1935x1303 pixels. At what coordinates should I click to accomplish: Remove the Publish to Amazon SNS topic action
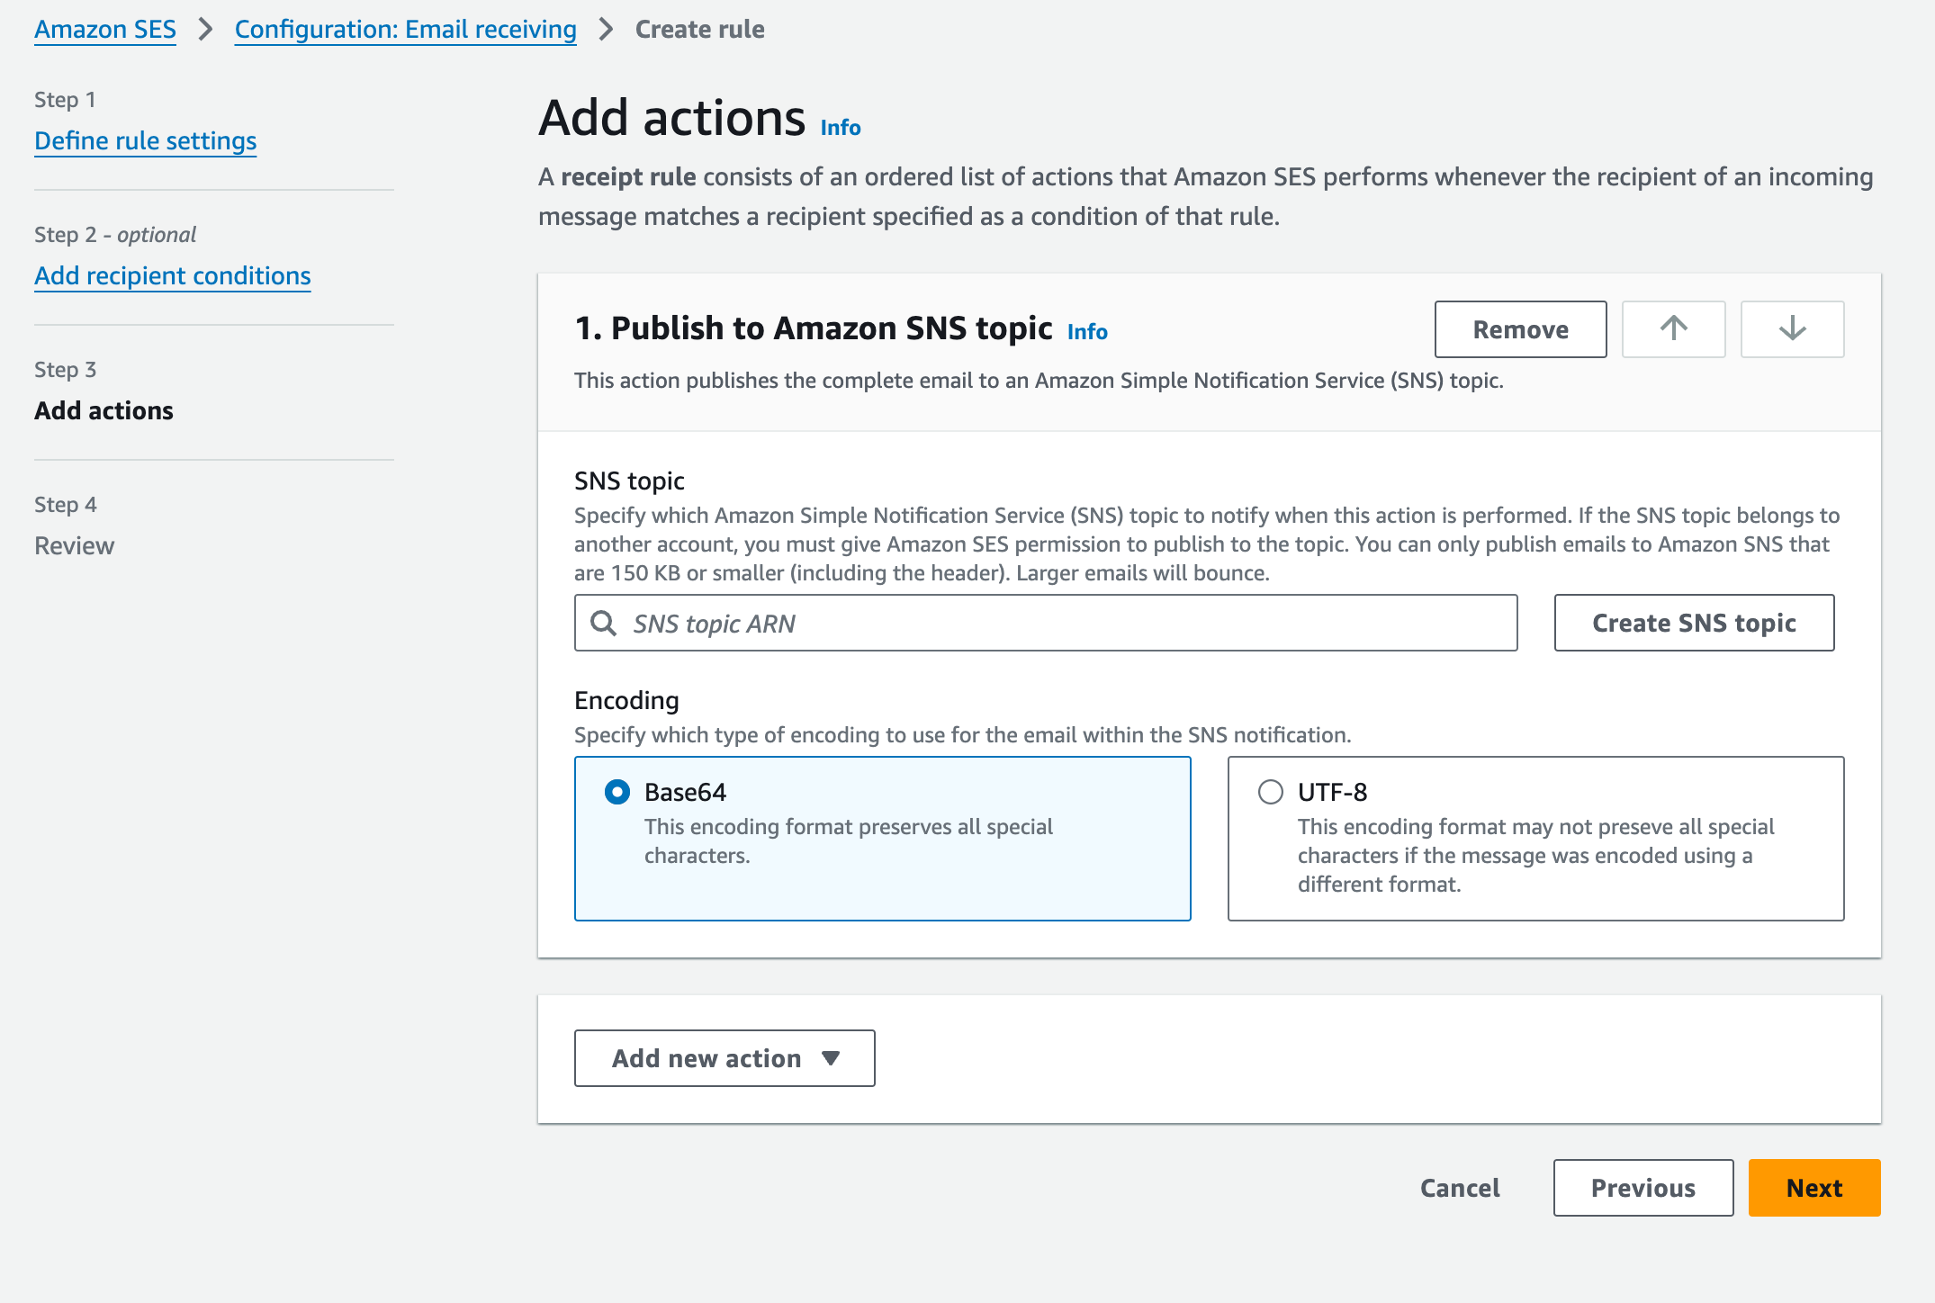[1520, 329]
